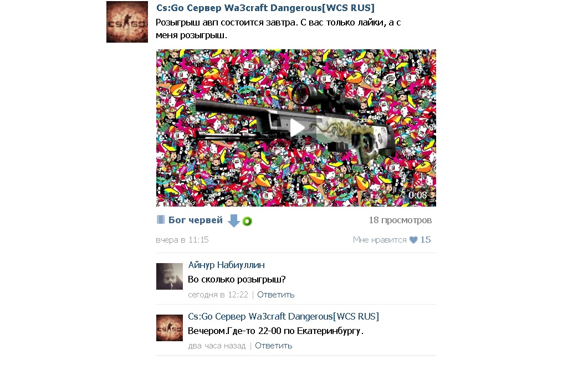The height and width of the screenshot is (370, 573).
Task: Open the post timestamp вчера в 11:15
Action: click(182, 240)
